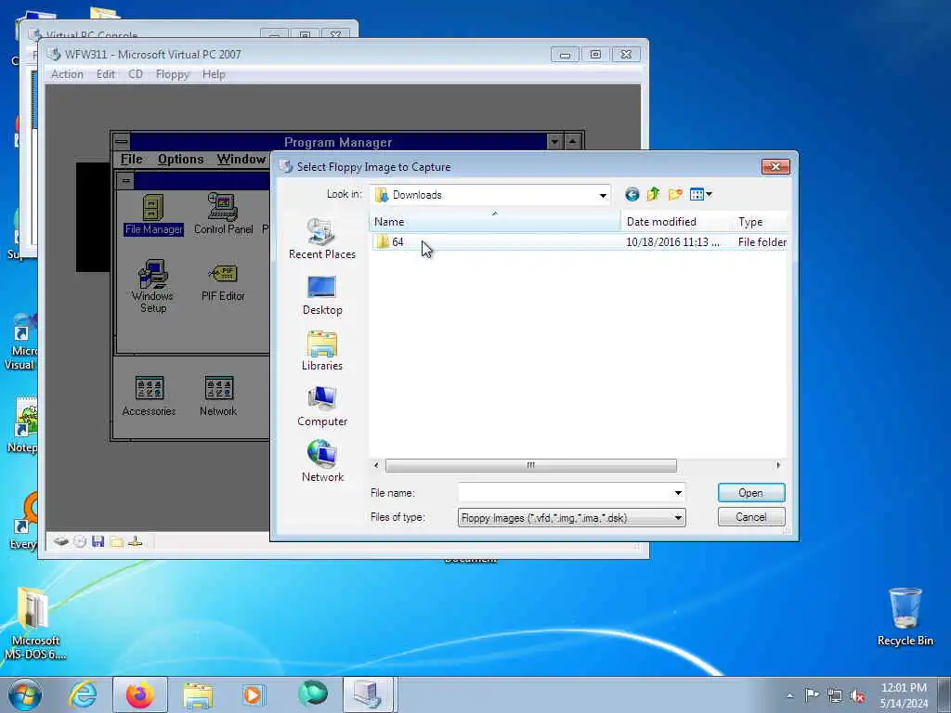Select Recent Places in the sidebar
The image size is (951, 713).
point(322,239)
